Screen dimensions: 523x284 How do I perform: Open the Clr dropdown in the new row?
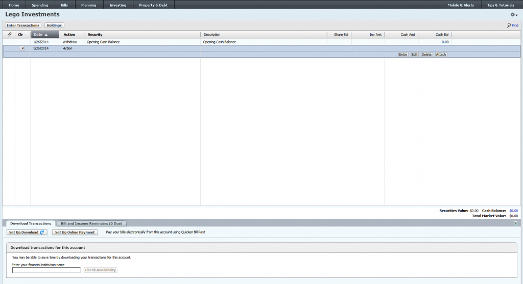tap(22, 48)
